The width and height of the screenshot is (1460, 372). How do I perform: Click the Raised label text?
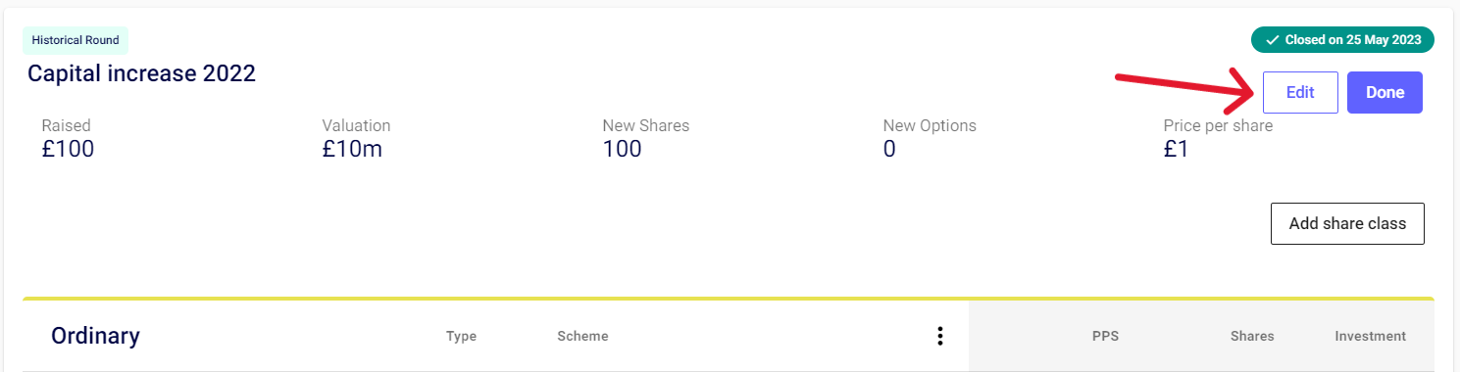66,125
